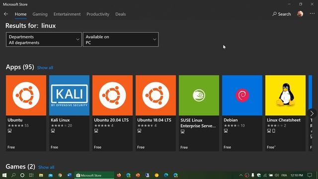Open the clock showing 12:10 PM
Viewport: 318px width, 179px height.
pos(297,175)
